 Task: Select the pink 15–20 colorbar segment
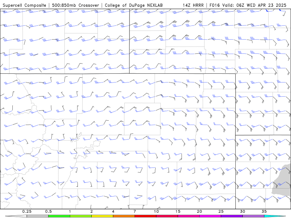click(188, 216)
